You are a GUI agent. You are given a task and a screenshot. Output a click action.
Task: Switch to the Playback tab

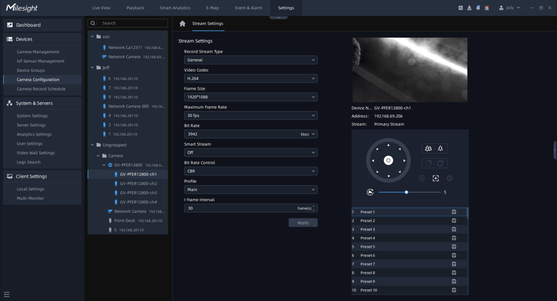[135, 8]
